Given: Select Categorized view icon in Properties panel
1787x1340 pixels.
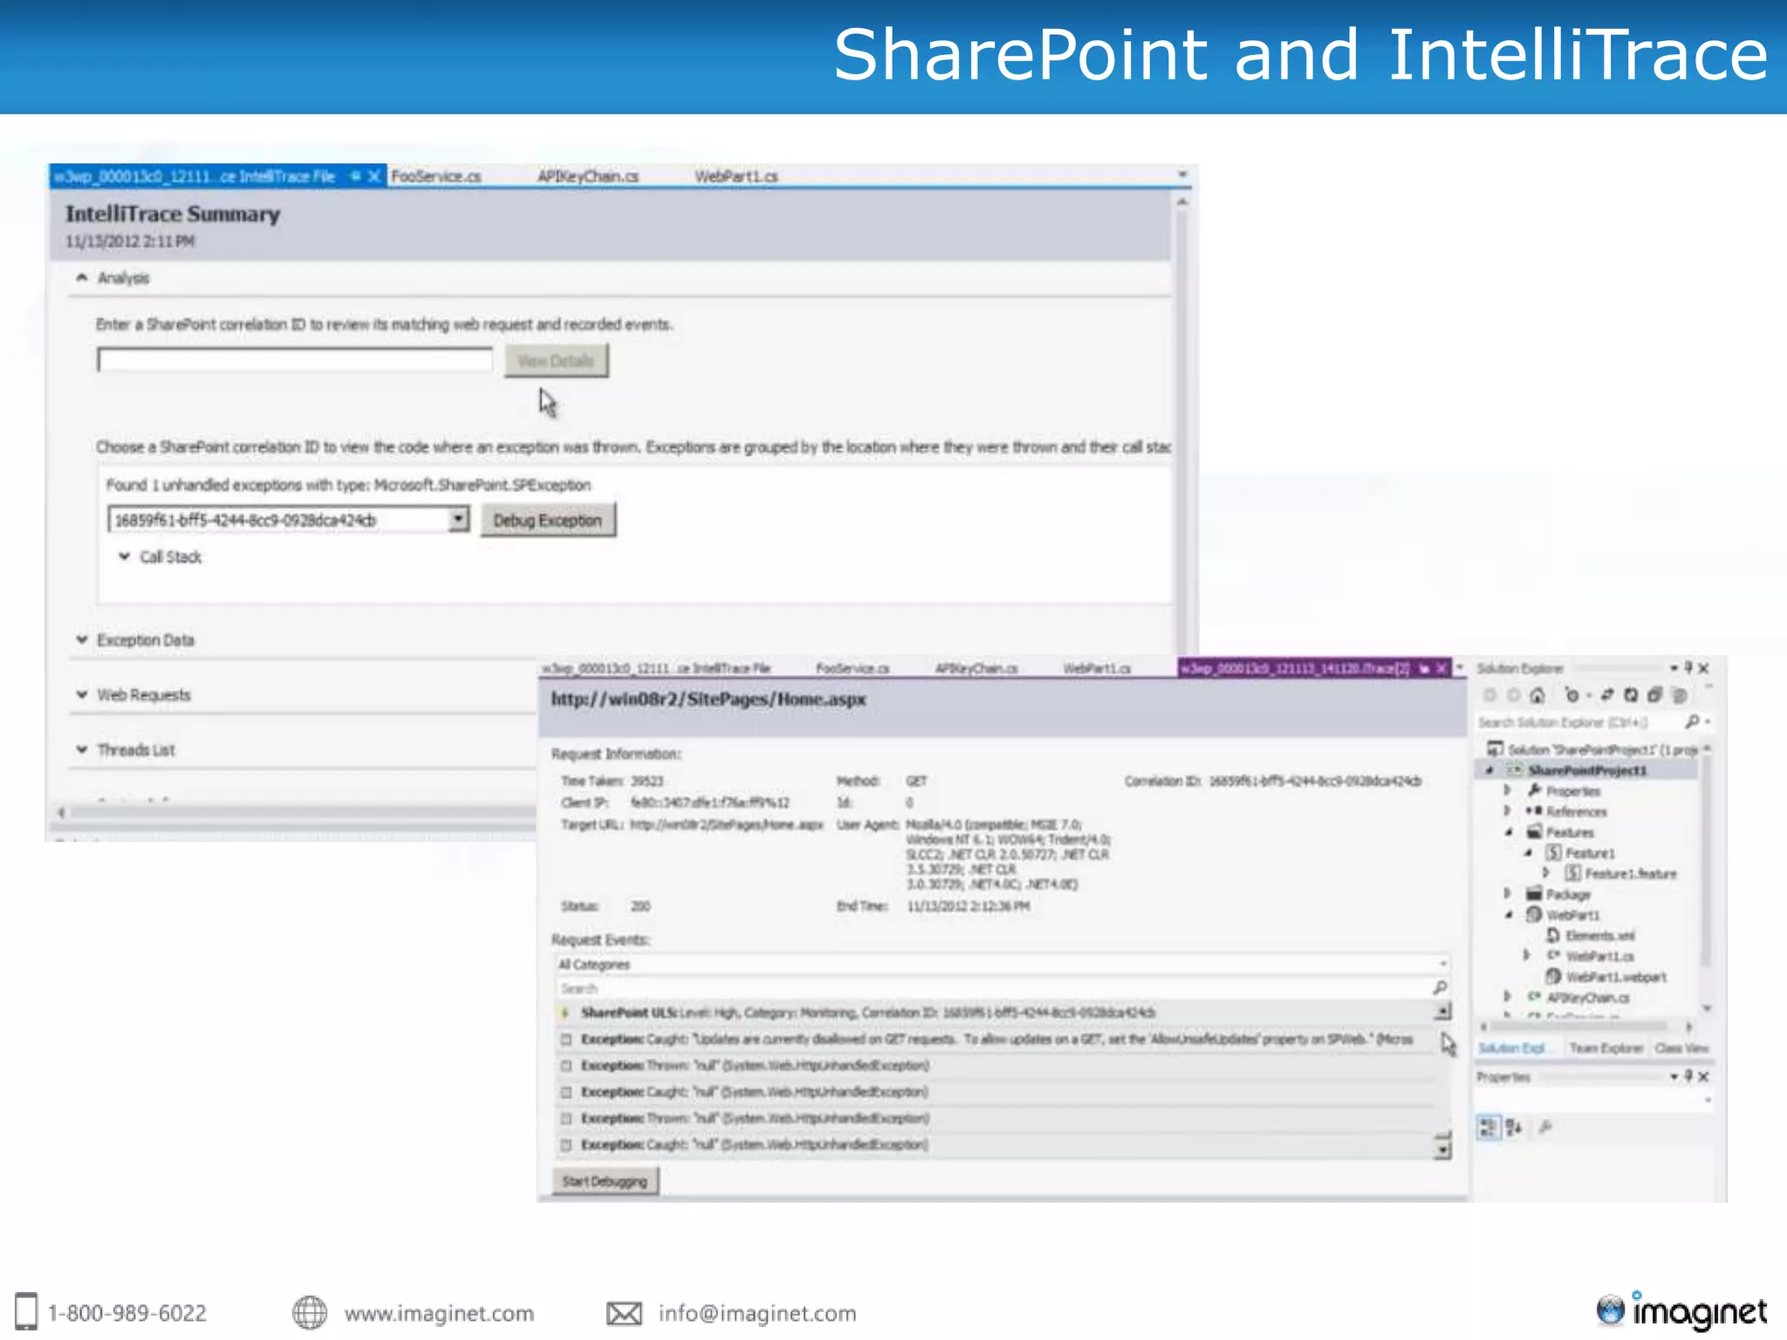Looking at the screenshot, I should click(x=1489, y=1127).
